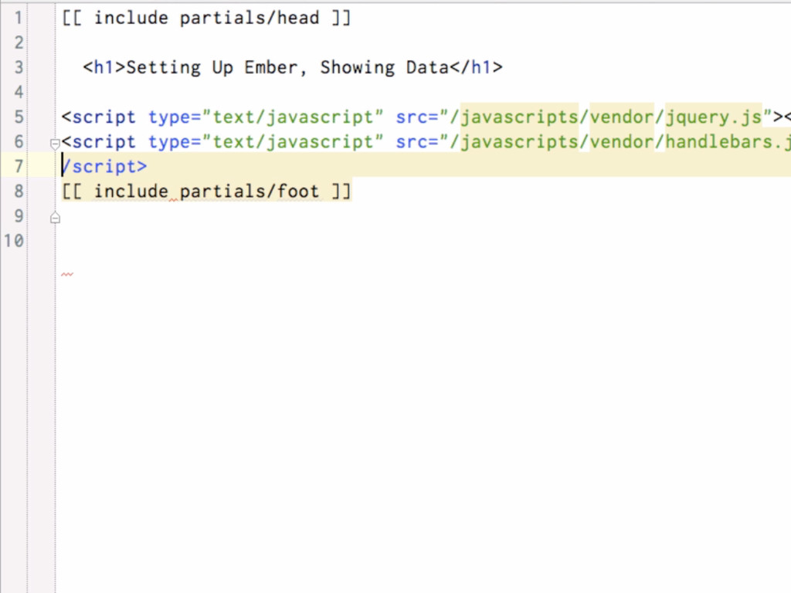Click 'javascripts' in the line 5 src path
This screenshot has height=593, width=791.
[520, 117]
